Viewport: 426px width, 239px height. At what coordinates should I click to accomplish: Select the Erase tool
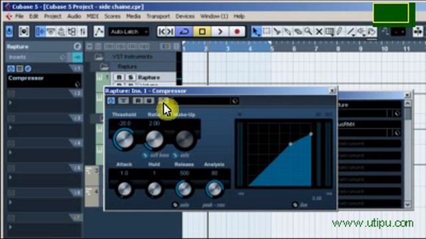[298, 32]
